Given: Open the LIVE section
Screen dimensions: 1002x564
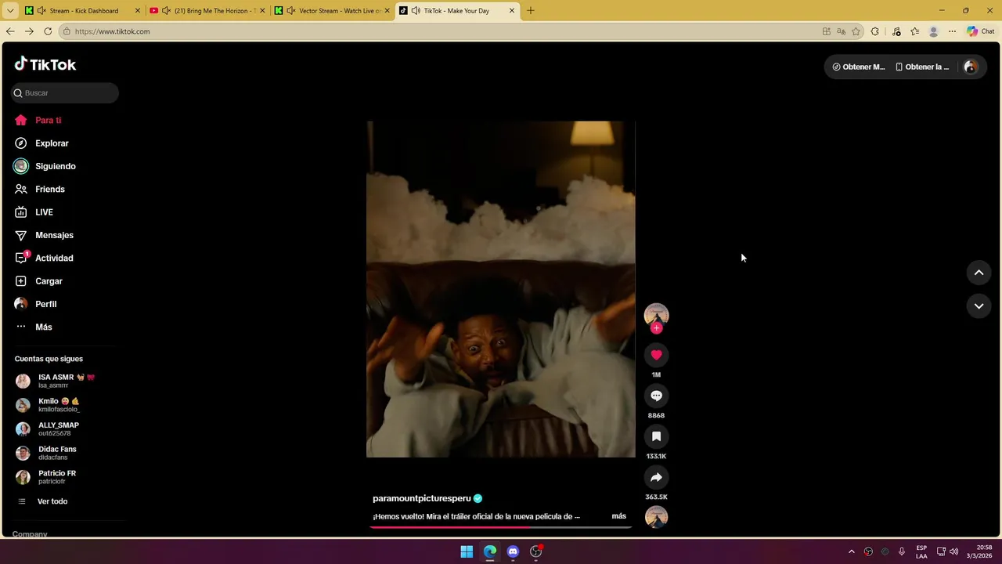Looking at the screenshot, I should point(34,212).
